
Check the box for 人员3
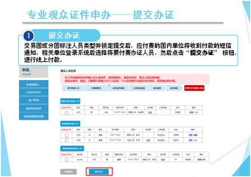tap(67, 135)
